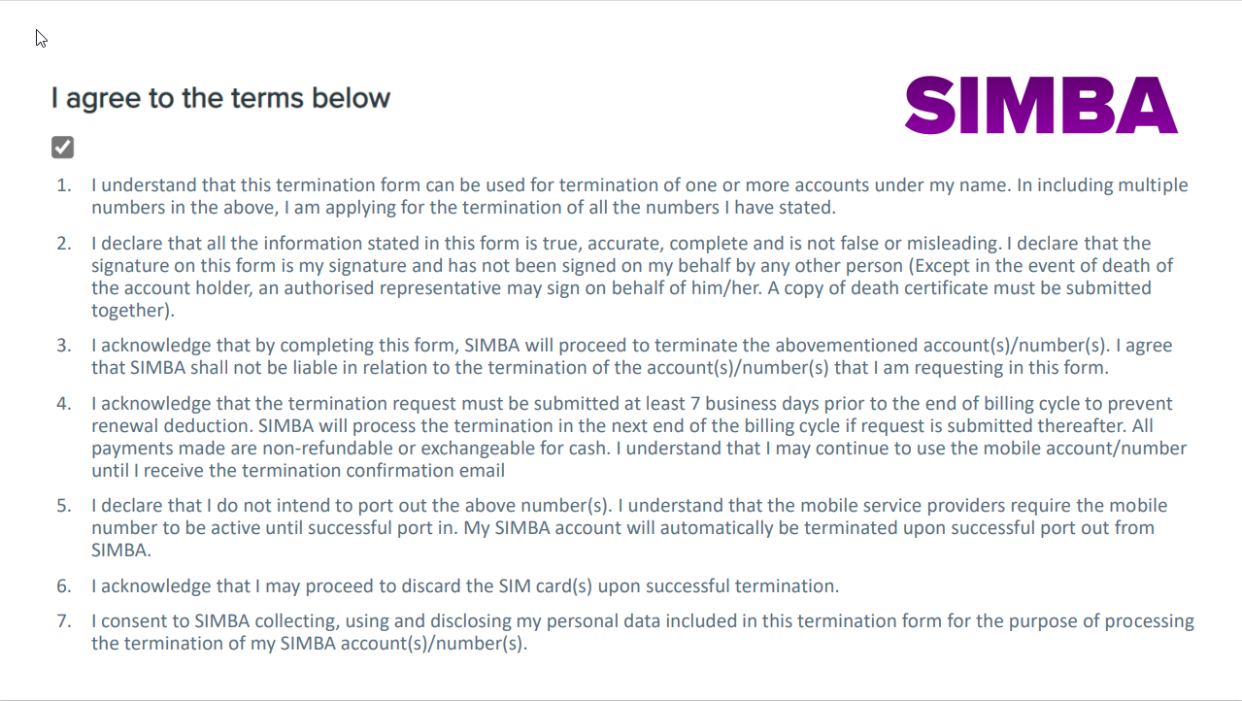Image resolution: width=1242 pixels, height=701 pixels.
Task: Click the purple SIMBA logo
Action: coord(1041,105)
